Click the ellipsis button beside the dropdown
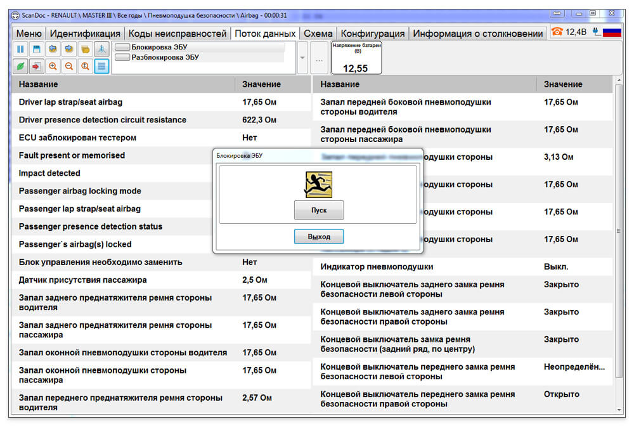Image resolution: width=634 pixels, height=428 pixels. click(320, 58)
